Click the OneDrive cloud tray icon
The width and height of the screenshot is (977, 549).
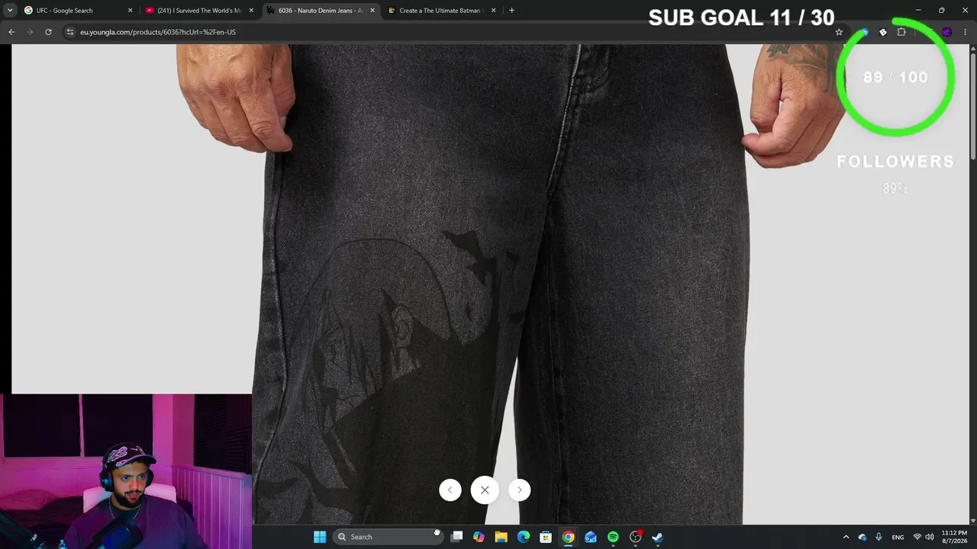pos(863,537)
